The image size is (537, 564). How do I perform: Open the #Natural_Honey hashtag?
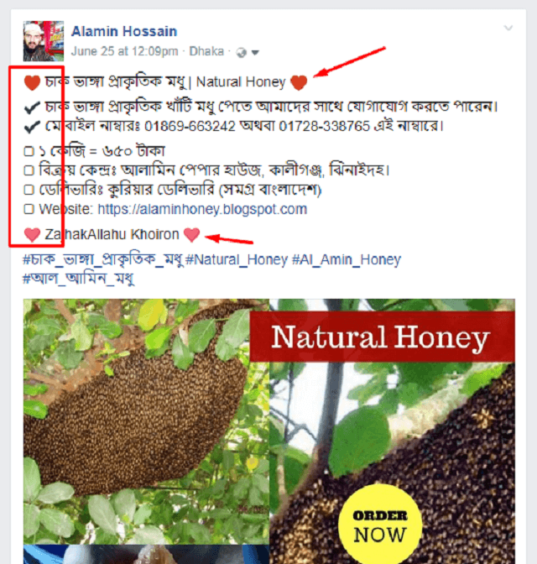237,259
